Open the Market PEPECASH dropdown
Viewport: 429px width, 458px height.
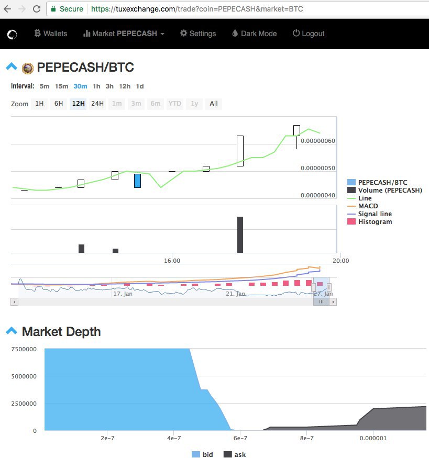coord(124,33)
